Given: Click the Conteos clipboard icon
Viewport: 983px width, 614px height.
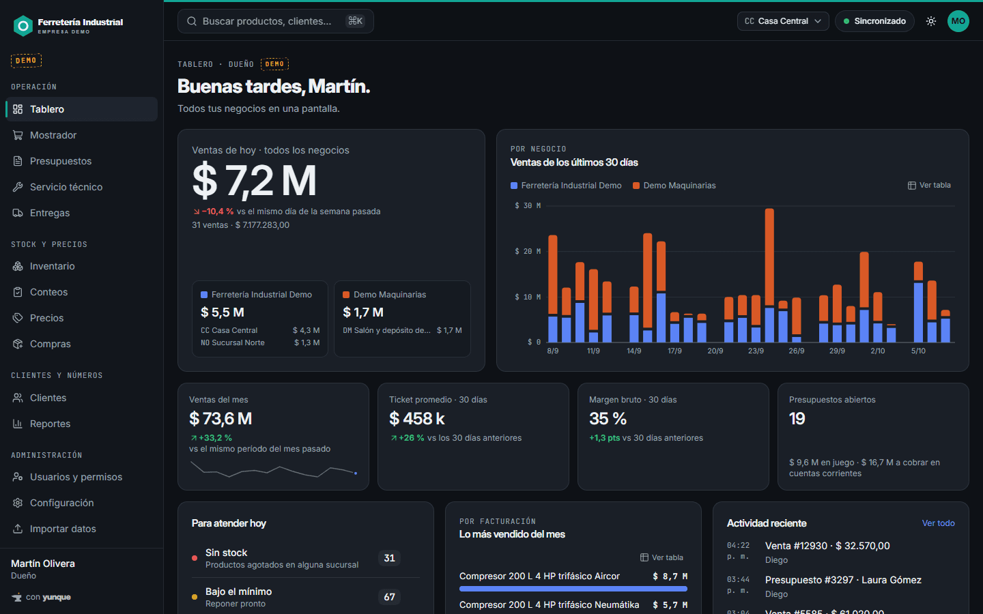Looking at the screenshot, I should pyautogui.click(x=18, y=292).
